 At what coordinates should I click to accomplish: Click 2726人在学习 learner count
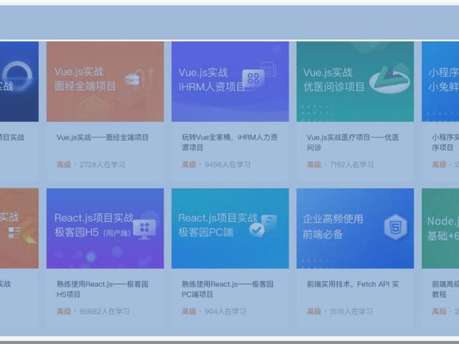102,165
